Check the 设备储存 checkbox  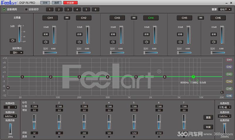pyautogui.click(x=26, y=9)
